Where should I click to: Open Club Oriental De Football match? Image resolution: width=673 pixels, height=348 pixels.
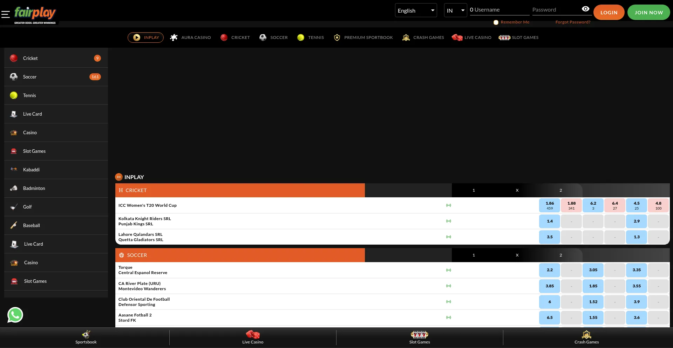point(144,302)
